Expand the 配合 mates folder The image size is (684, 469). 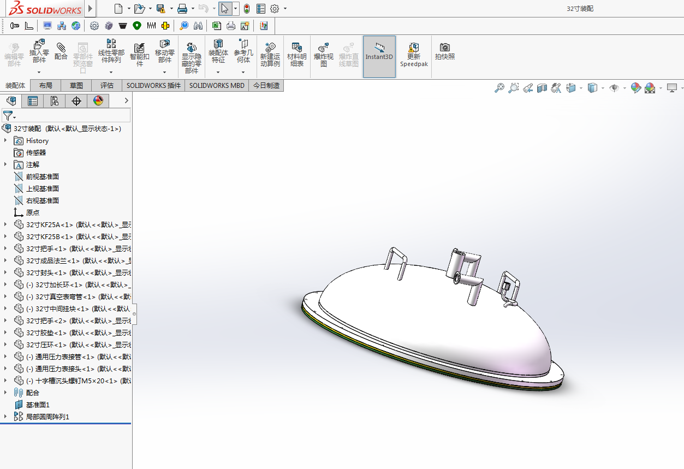[5, 393]
